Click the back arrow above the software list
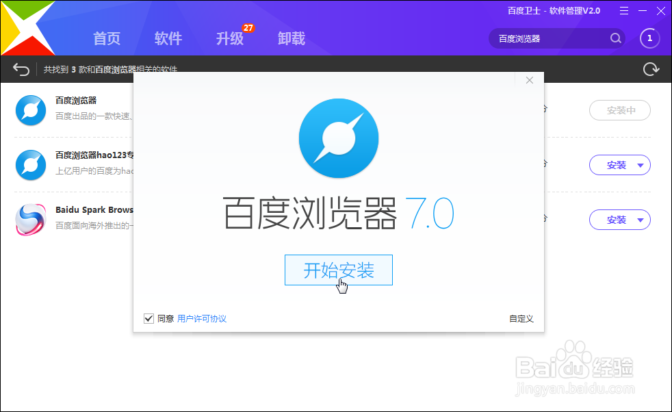 click(x=20, y=68)
